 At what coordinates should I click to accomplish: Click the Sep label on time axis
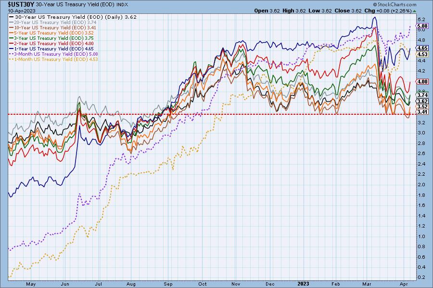pyautogui.click(x=168, y=284)
